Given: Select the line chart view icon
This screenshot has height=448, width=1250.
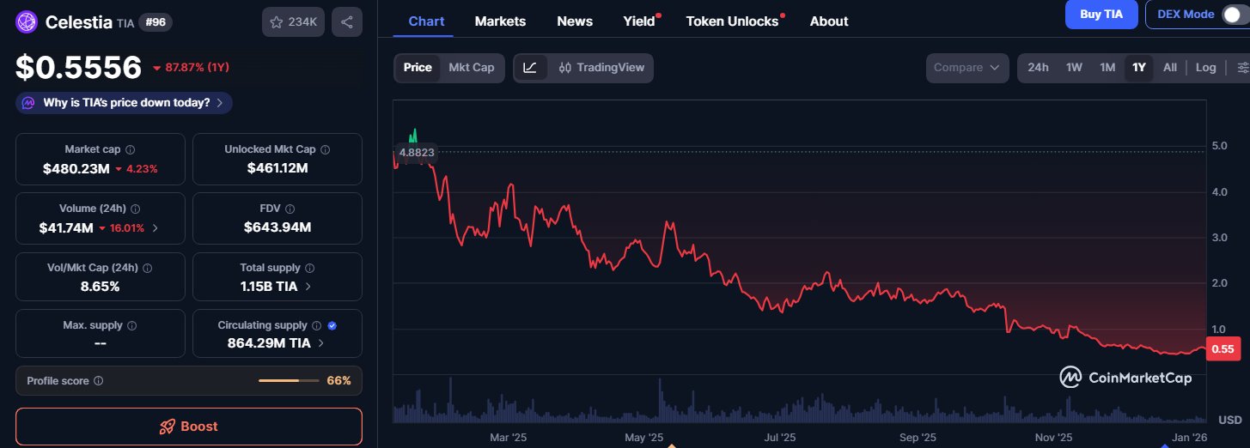Looking at the screenshot, I should click(530, 68).
